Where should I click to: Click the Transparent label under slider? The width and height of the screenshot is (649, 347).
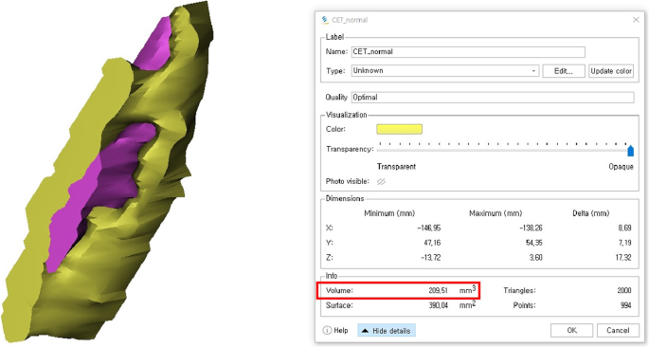[396, 167]
